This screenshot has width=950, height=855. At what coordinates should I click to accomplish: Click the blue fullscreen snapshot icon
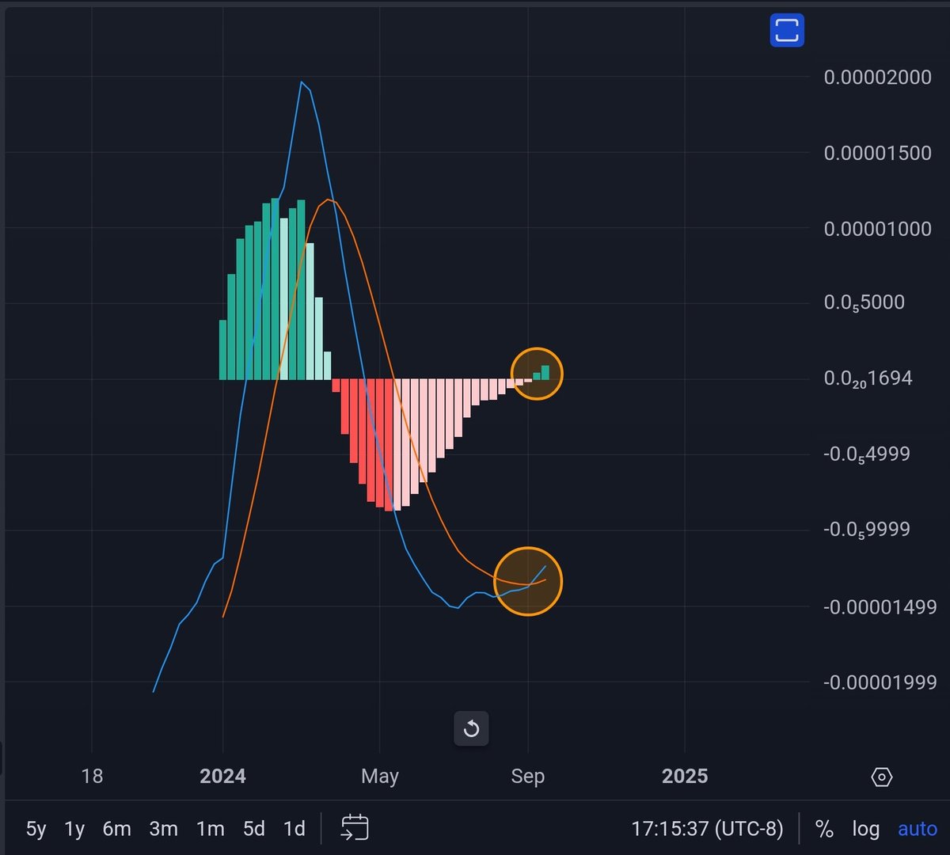pyautogui.click(x=787, y=31)
